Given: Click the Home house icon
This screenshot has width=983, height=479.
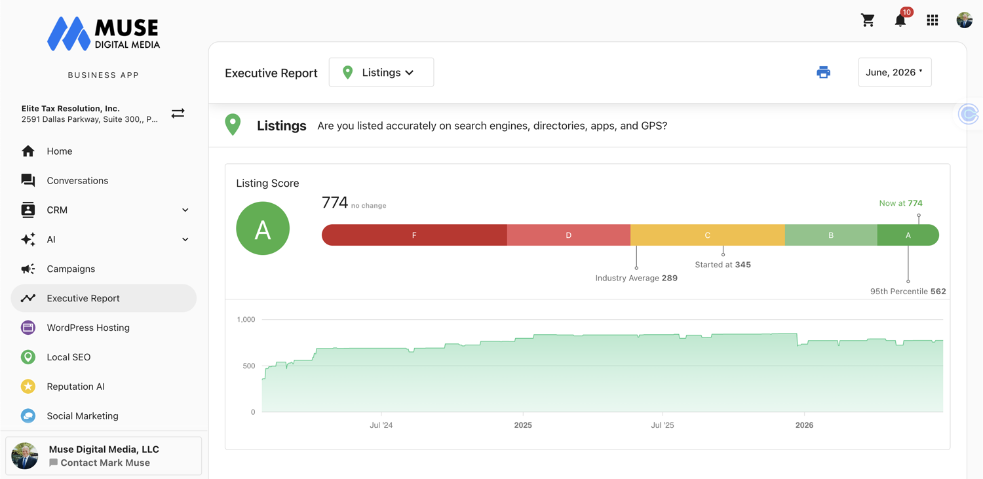Looking at the screenshot, I should (x=28, y=151).
